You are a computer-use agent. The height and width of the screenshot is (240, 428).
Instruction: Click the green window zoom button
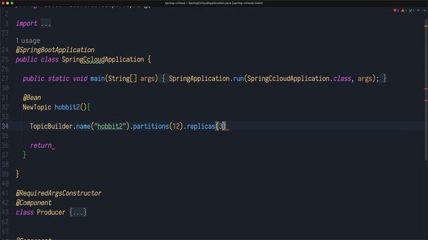pyautogui.click(x=12, y=3)
